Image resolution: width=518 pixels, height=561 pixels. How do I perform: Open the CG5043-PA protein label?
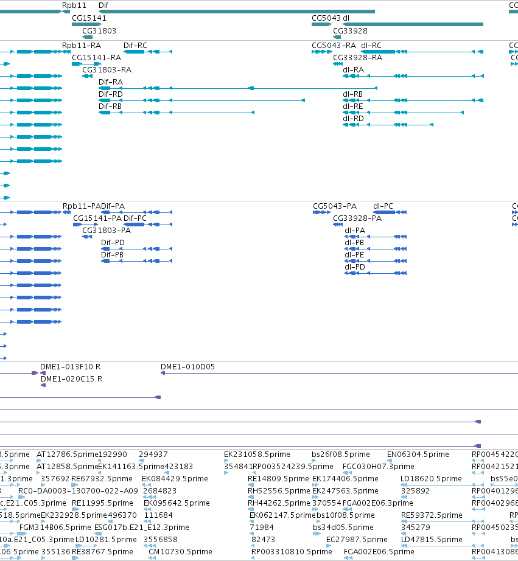pos(335,206)
